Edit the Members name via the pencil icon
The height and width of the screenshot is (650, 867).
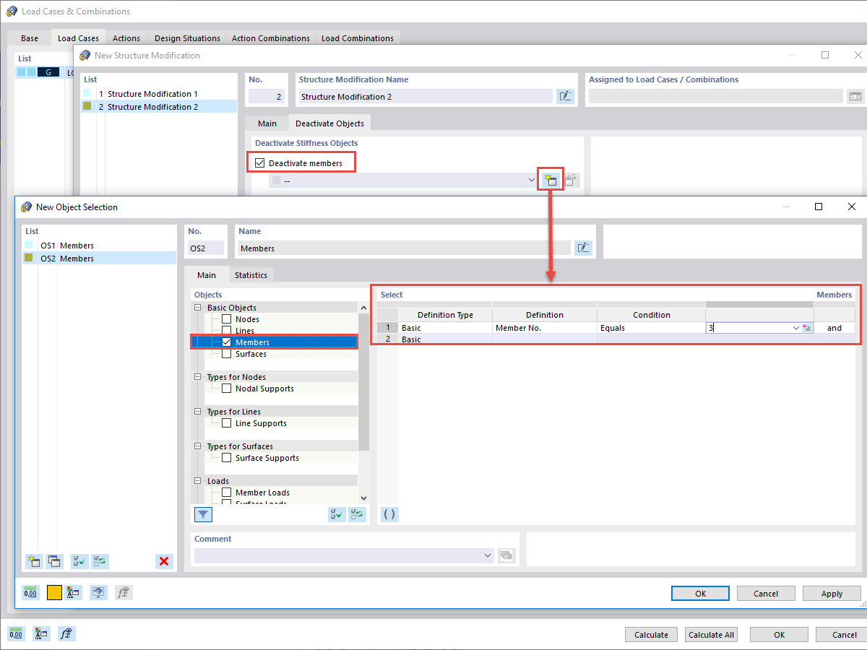tap(583, 248)
